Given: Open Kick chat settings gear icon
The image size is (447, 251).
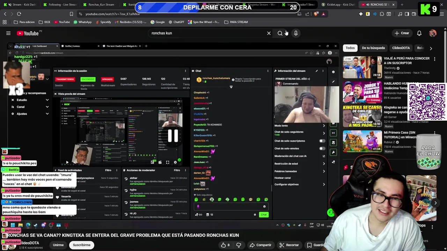Looking at the screenshot, I should pyautogui.click(x=255, y=215).
